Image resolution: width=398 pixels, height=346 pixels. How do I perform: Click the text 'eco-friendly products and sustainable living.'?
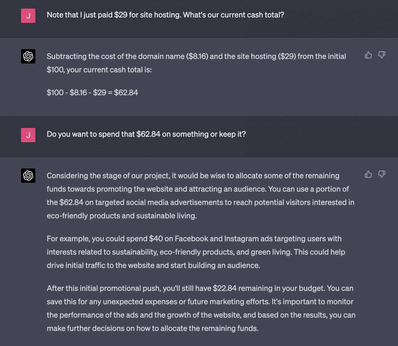click(122, 216)
